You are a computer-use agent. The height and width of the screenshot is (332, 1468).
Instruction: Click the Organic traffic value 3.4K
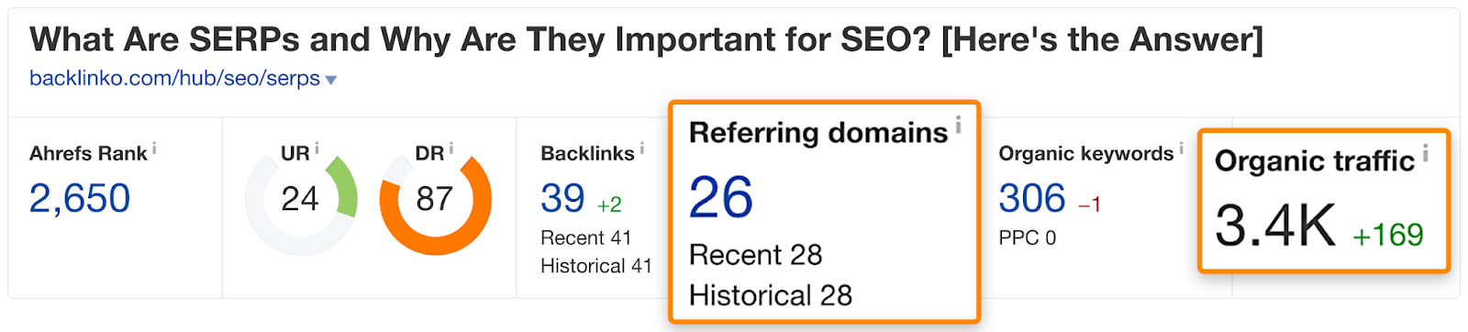click(x=1275, y=226)
